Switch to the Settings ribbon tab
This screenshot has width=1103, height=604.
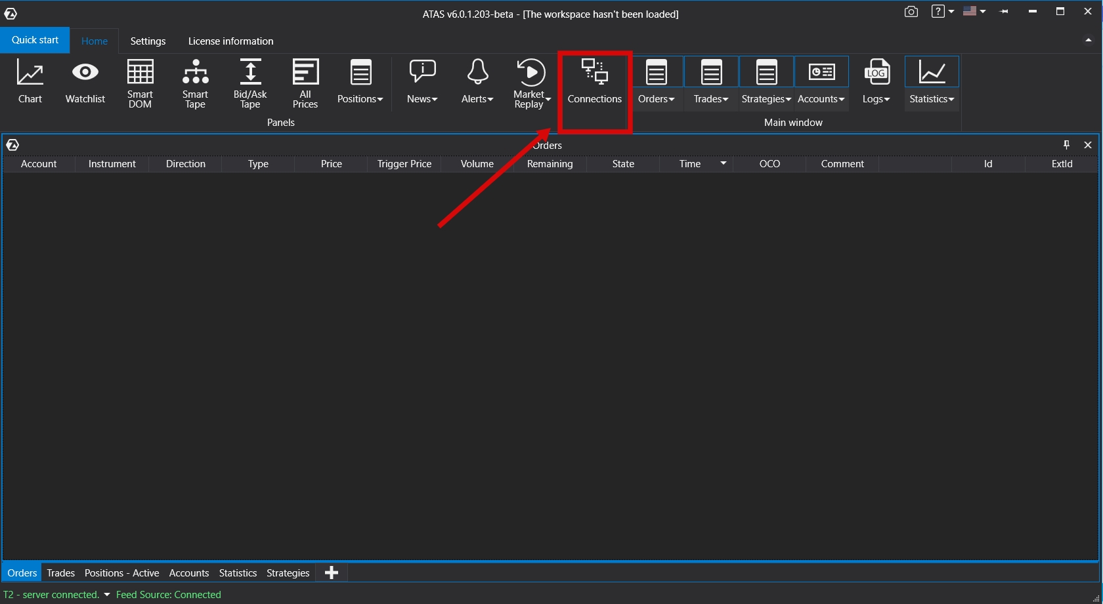coord(148,41)
